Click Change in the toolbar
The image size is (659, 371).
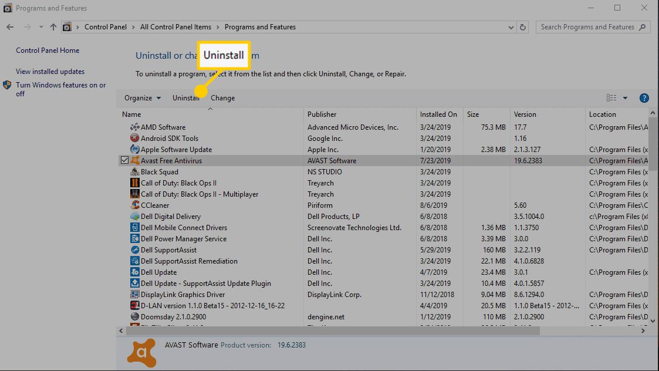click(222, 98)
